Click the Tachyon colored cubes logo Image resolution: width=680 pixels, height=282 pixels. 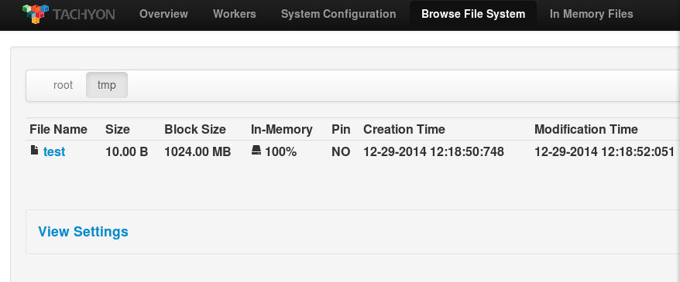tap(35, 13)
